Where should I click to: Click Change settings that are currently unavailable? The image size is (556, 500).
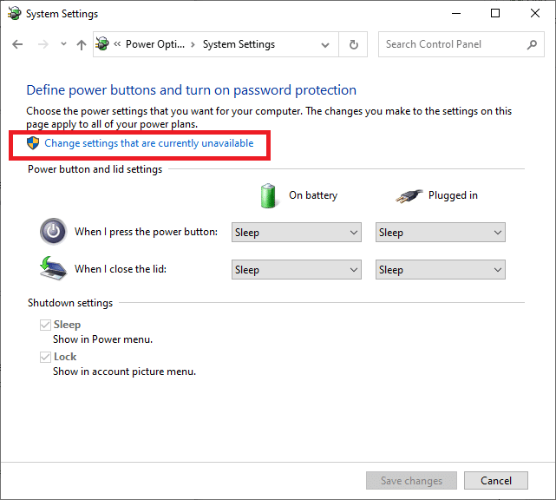pyautogui.click(x=149, y=143)
